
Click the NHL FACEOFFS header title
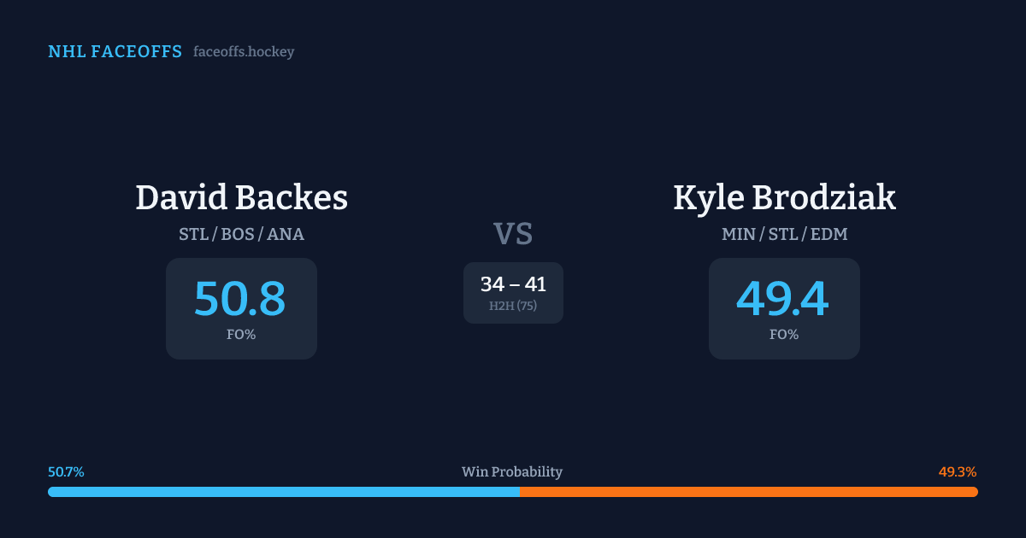tap(115, 52)
